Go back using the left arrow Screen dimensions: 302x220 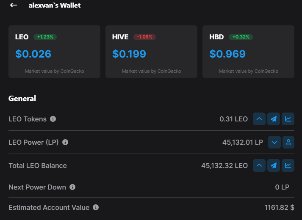click(x=14, y=5)
